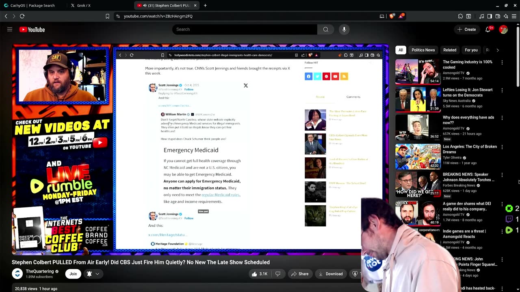Screen dimensions: 520x292
Task: Open The Gaming Industry is 100% cooked thumbnail
Action: (418, 72)
